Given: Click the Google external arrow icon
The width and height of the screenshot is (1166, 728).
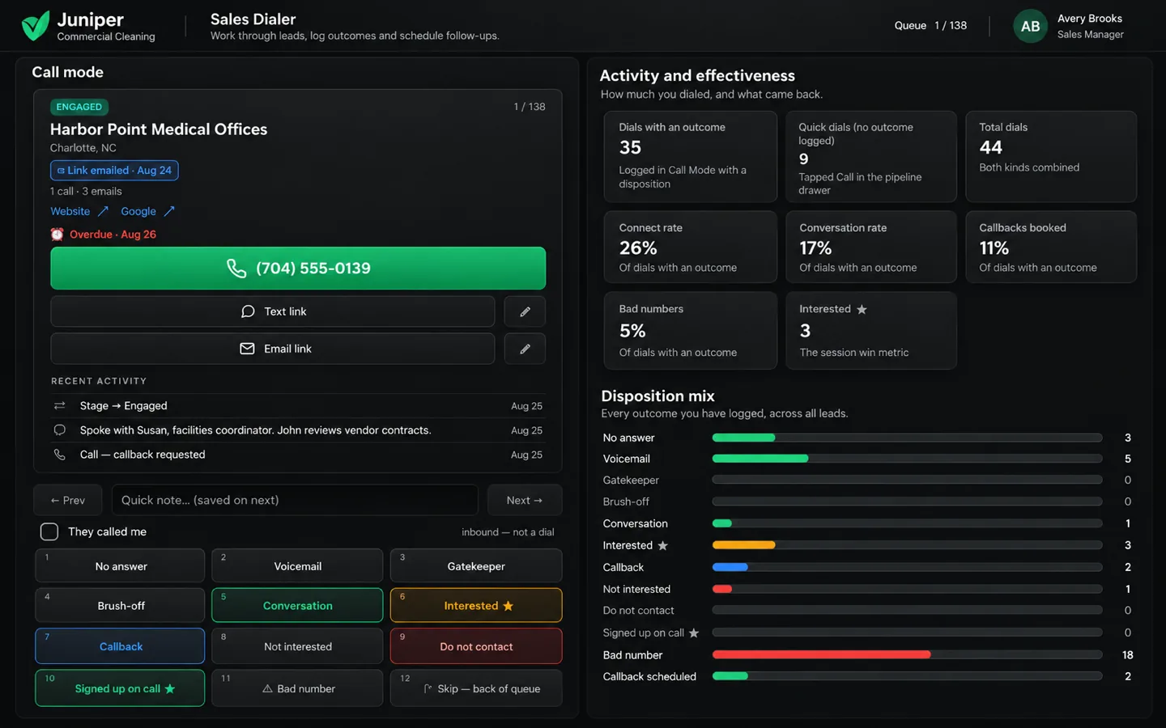Looking at the screenshot, I should tap(169, 211).
